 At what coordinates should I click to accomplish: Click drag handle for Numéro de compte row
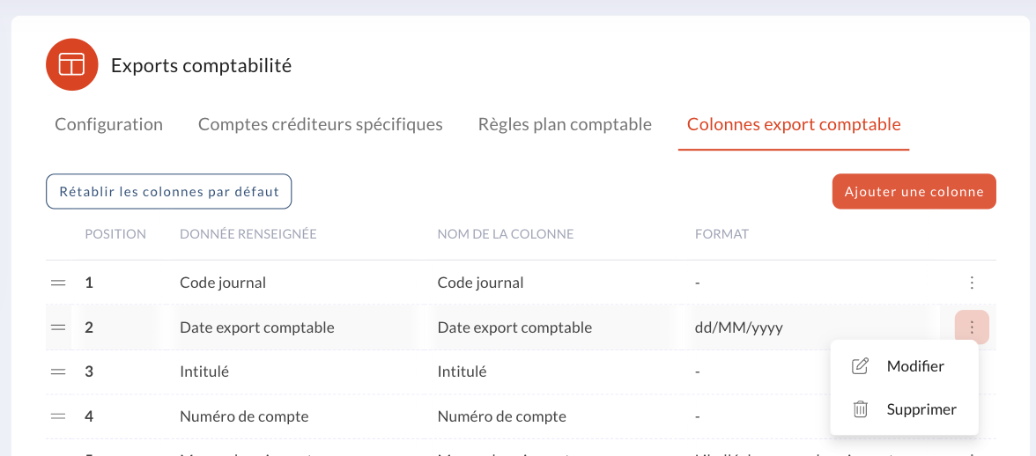pyautogui.click(x=58, y=416)
